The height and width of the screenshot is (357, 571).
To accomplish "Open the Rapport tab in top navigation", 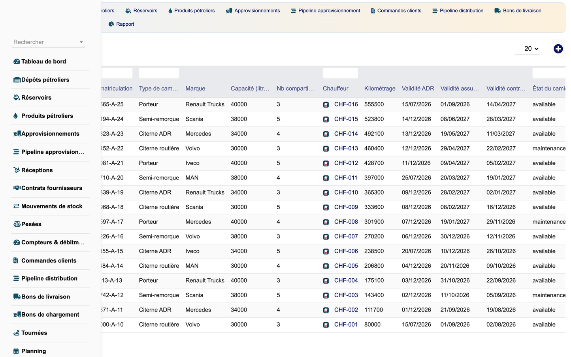I will tap(121, 24).
